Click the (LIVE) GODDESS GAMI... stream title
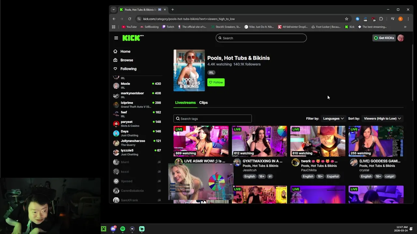The image size is (417, 234). point(380,161)
